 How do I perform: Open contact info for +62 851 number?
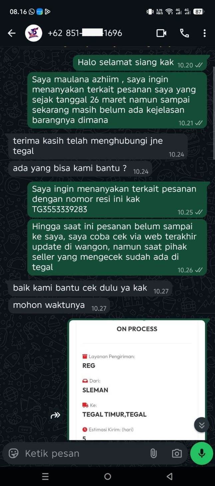(85, 33)
